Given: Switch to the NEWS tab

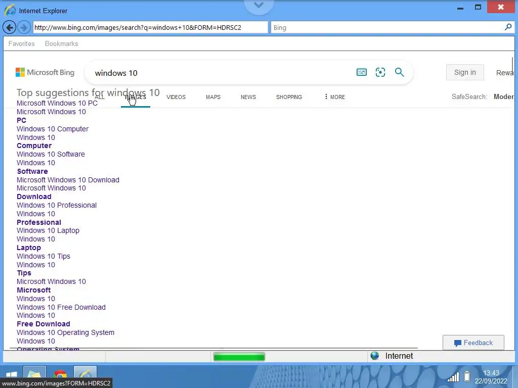Looking at the screenshot, I should [x=248, y=97].
